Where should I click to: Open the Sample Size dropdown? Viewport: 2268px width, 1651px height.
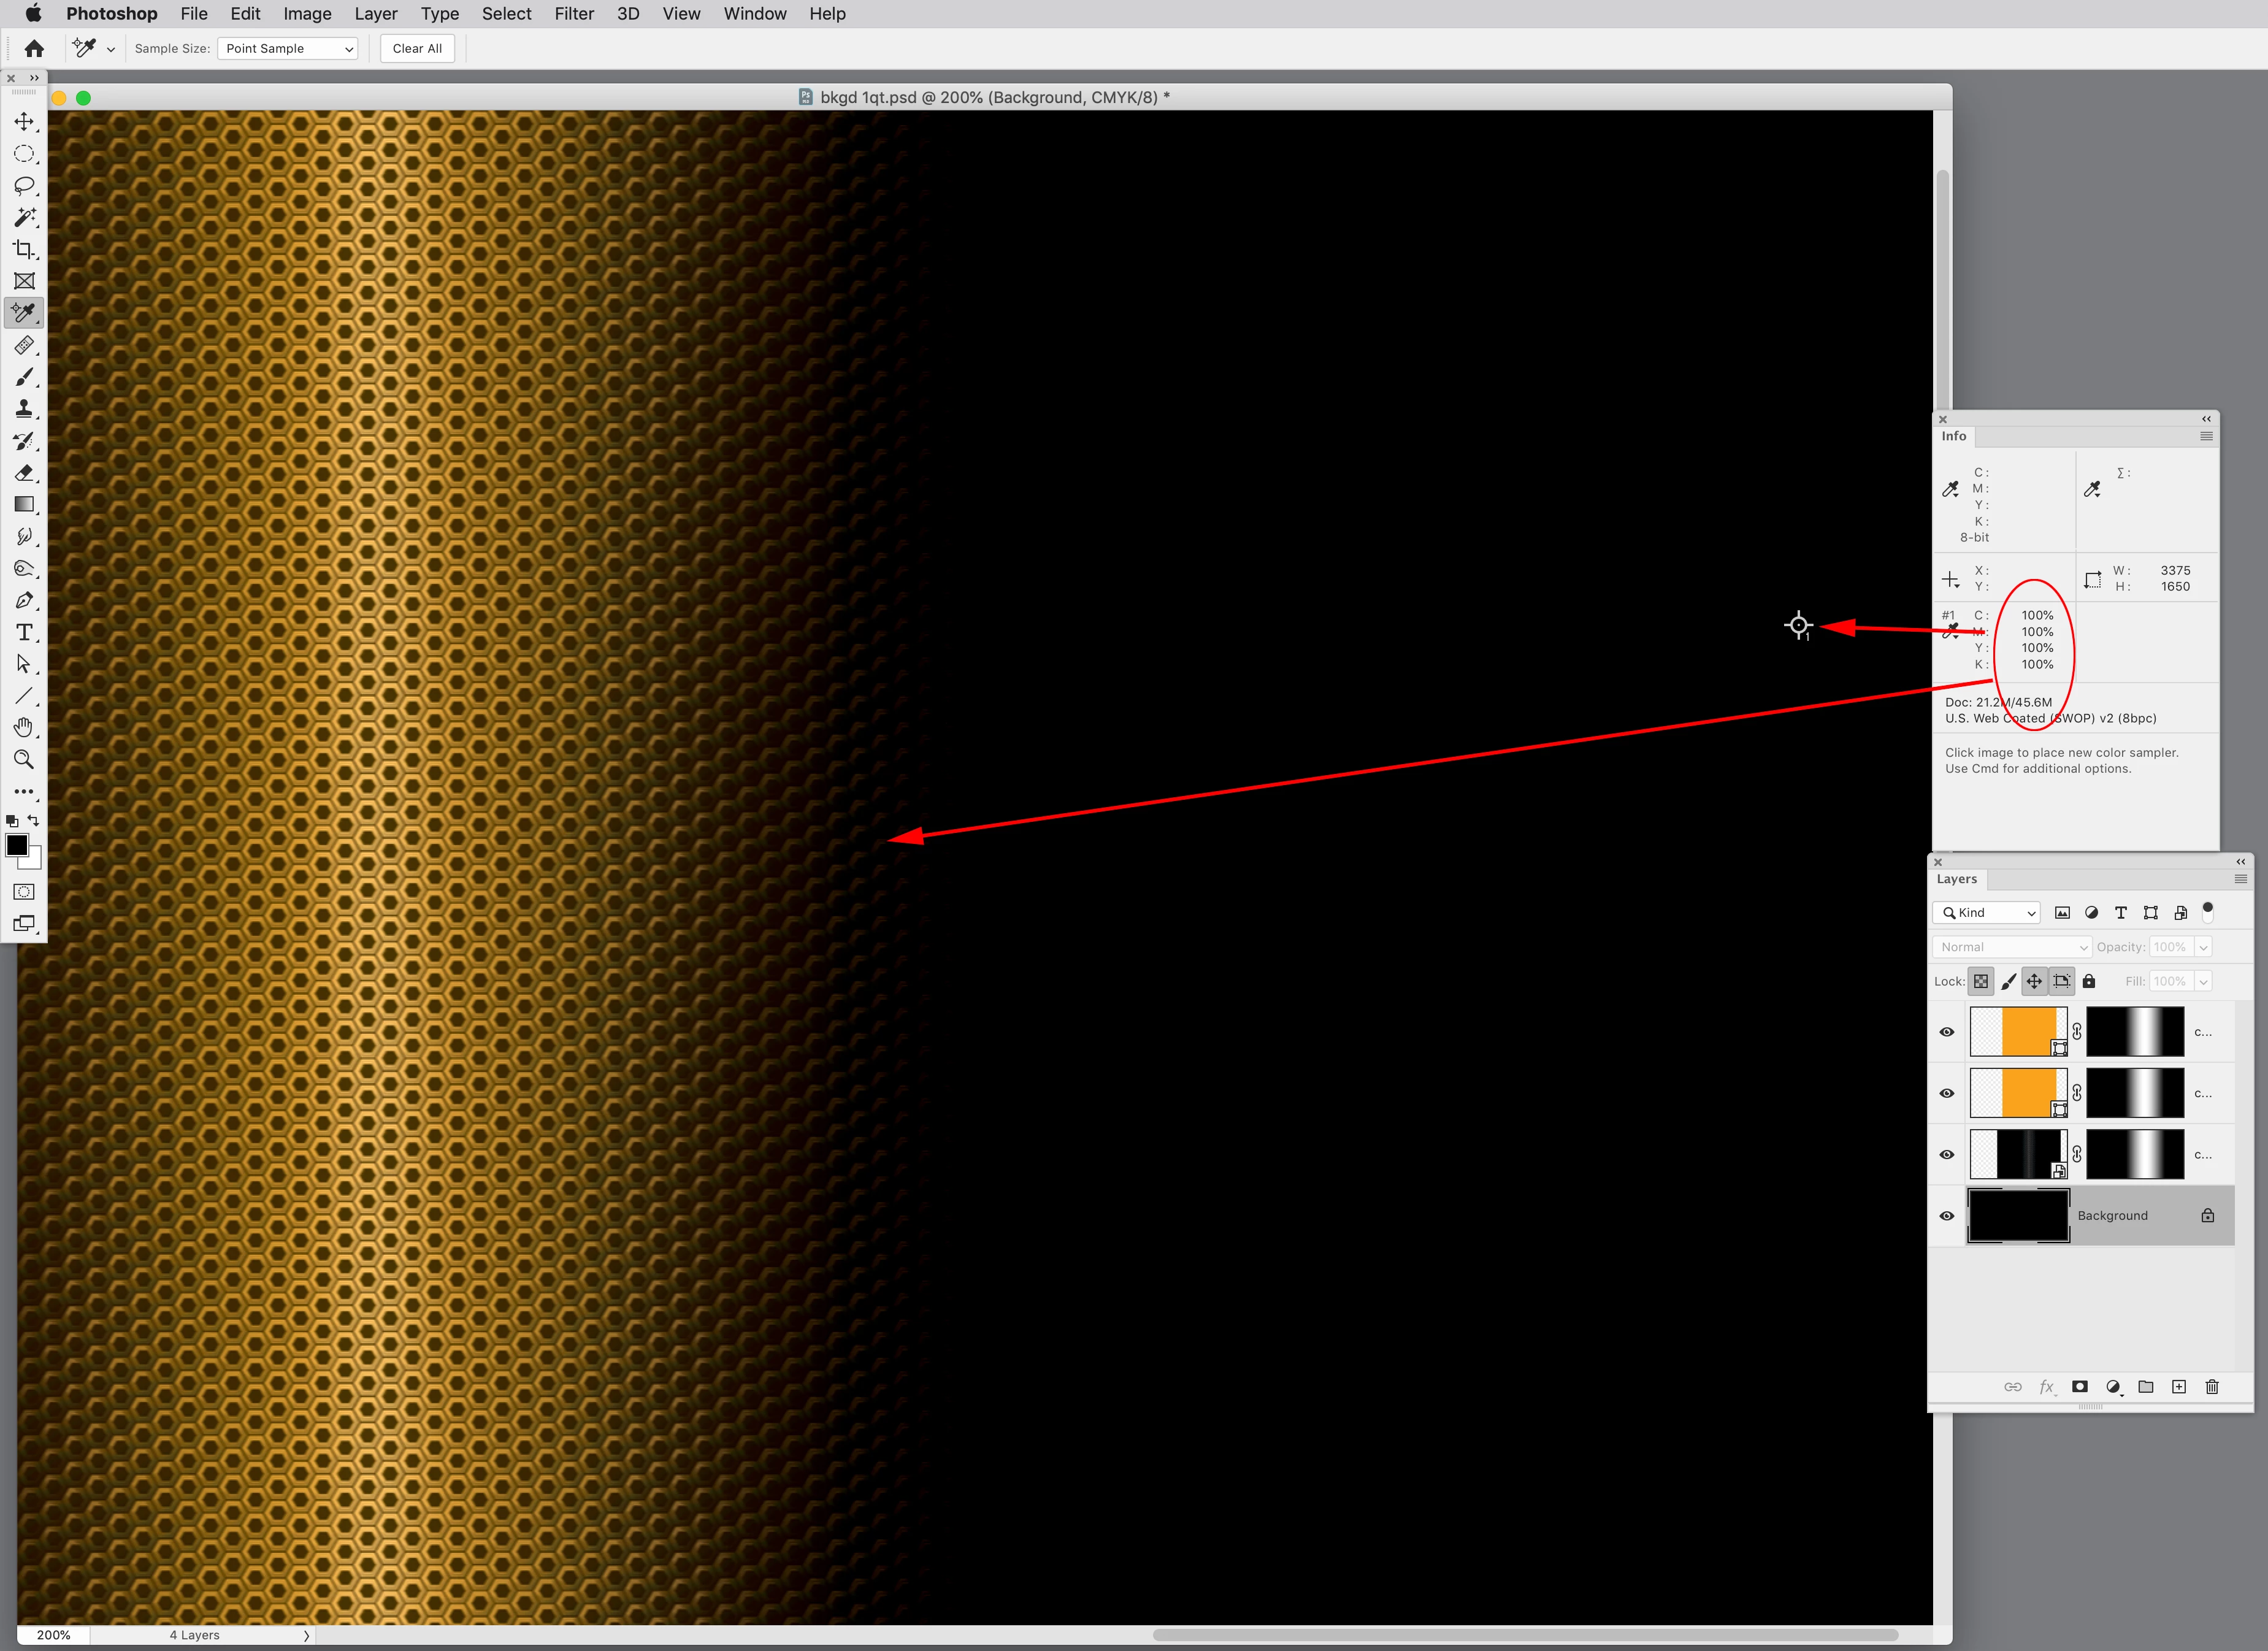click(287, 48)
